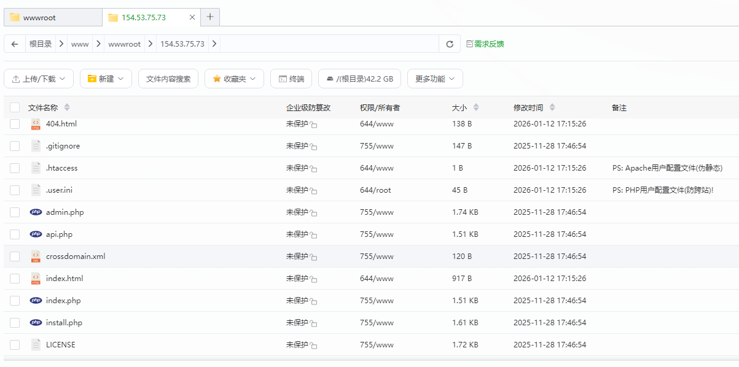Check the box for install.php
The width and height of the screenshot is (739, 367).
pyautogui.click(x=15, y=323)
